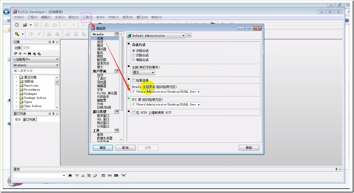Expand the Packages tree folder
The height and width of the screenshot is (193, 354).
[17, 94]
